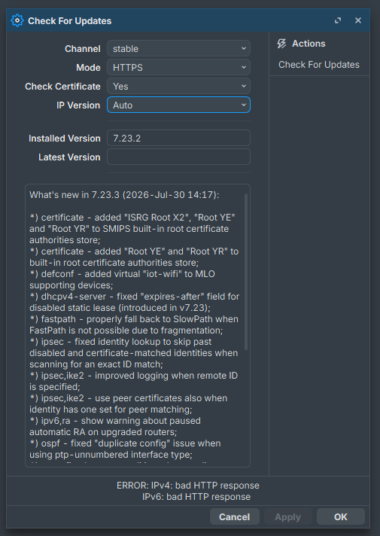Confirm with the OK button
Viewport: 380px width, 536px height.
[x=341, y=517]
